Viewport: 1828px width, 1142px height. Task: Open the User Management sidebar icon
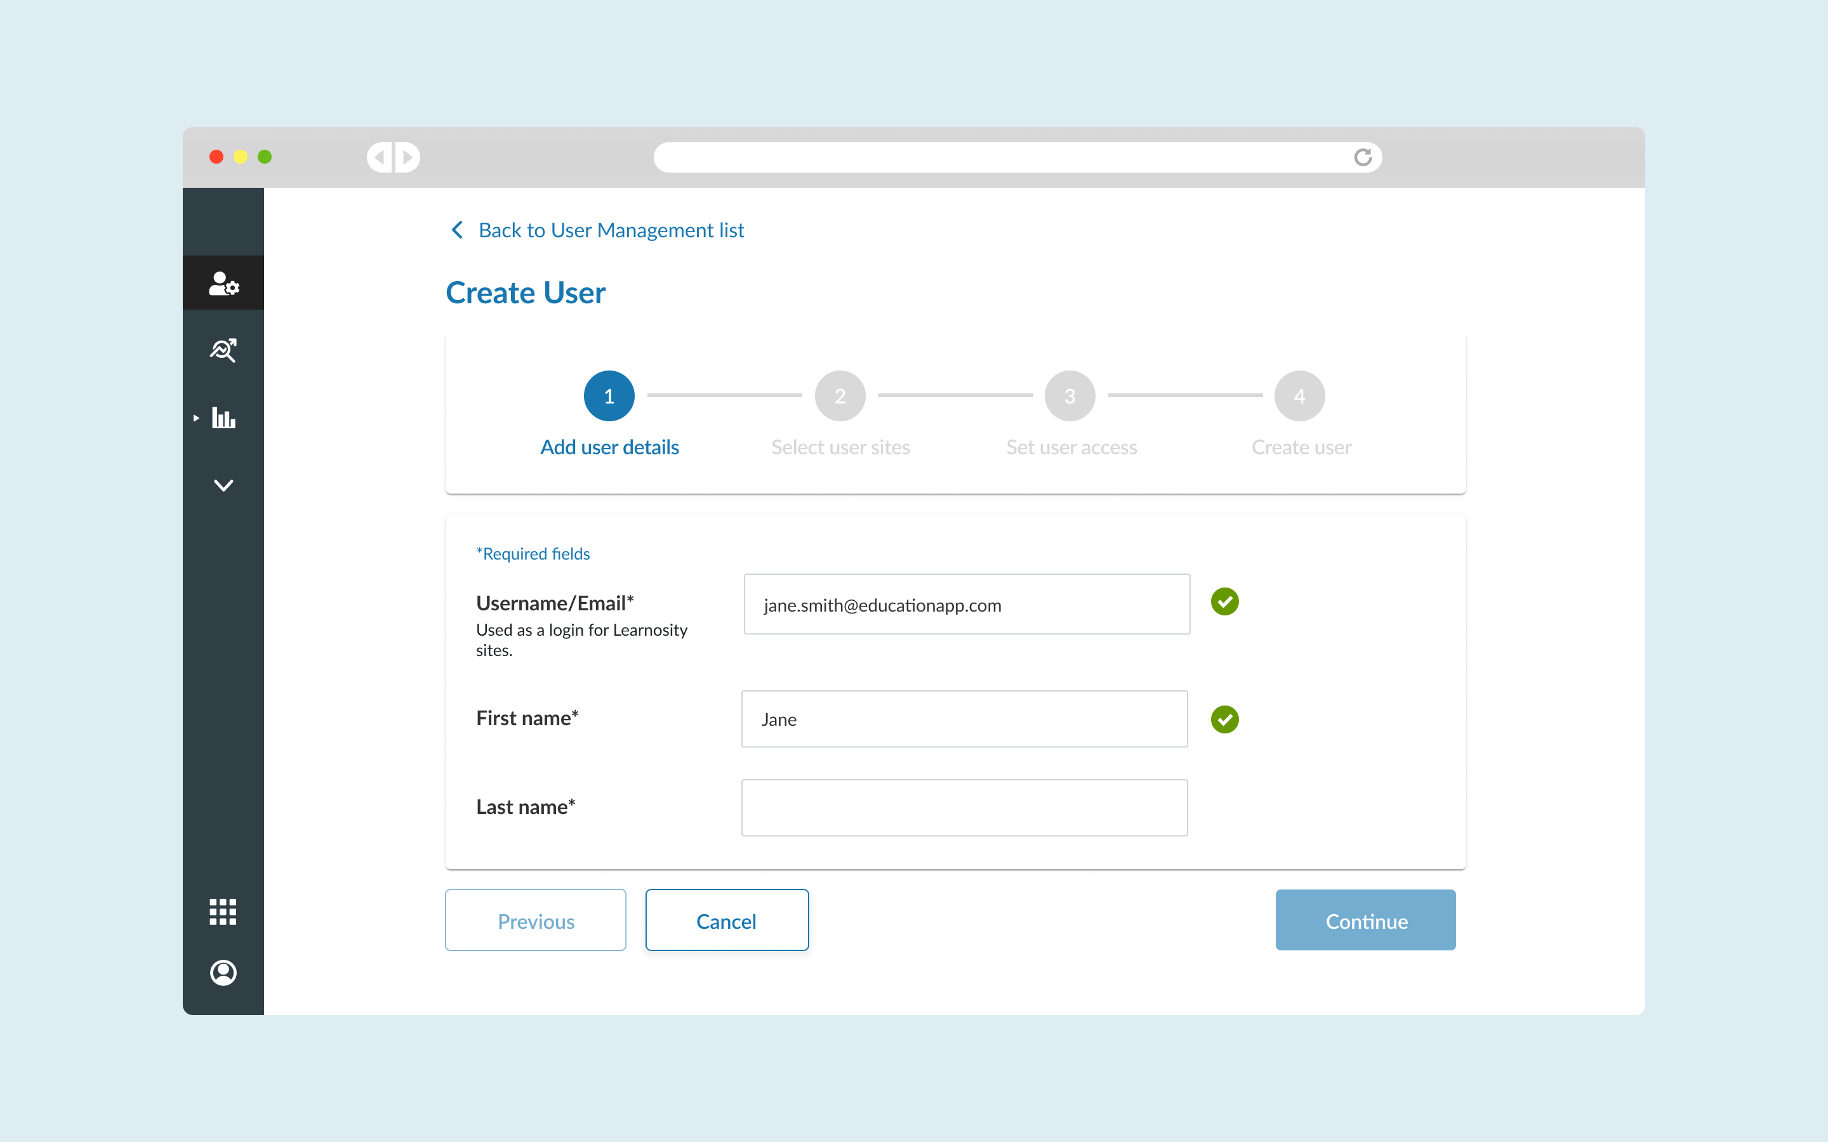point(223,283)
